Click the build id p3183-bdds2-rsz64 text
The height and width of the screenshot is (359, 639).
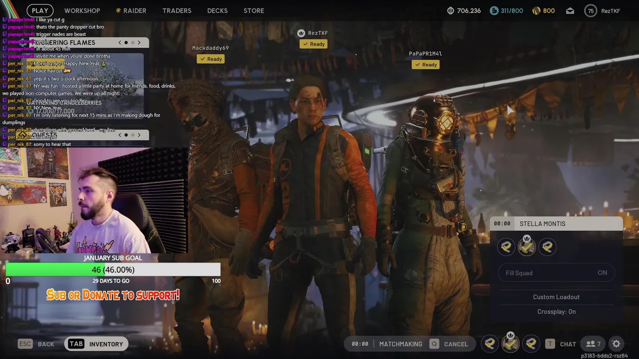click(604, 356)
